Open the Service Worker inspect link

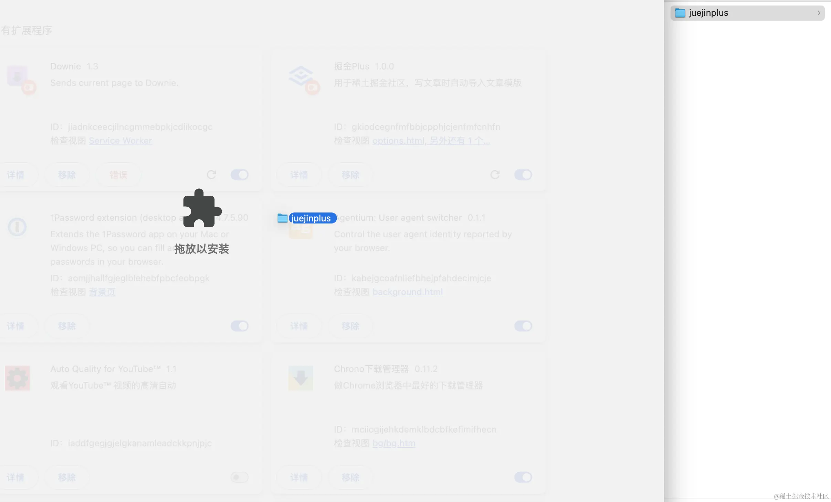(120, 141)
